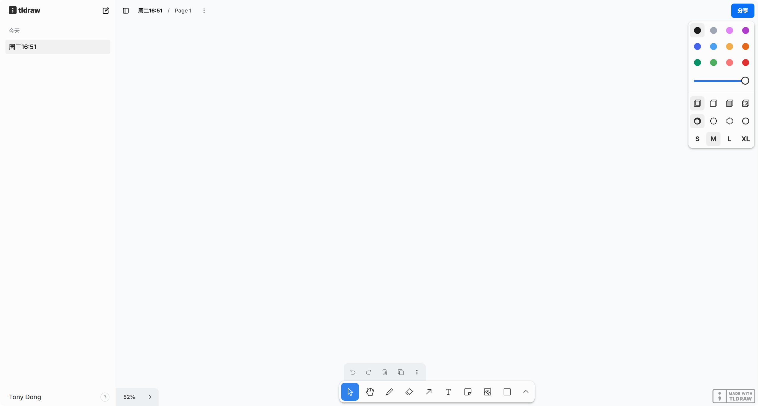
Task: Select the Rectangle shape tool
Action: click(x=507, y=392)
